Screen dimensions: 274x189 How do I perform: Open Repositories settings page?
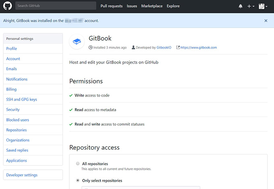click(33, 130)
